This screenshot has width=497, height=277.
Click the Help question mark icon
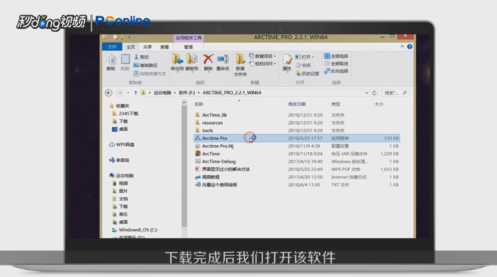click(410, 46)
